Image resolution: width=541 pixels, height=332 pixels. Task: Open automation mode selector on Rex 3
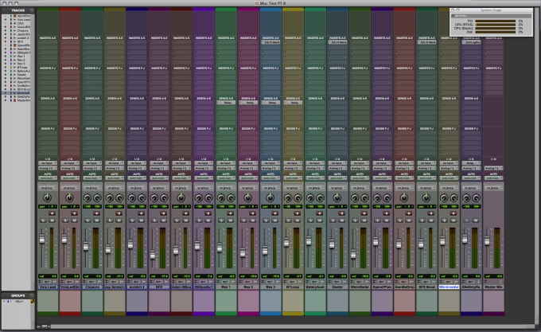click(270, 178)
